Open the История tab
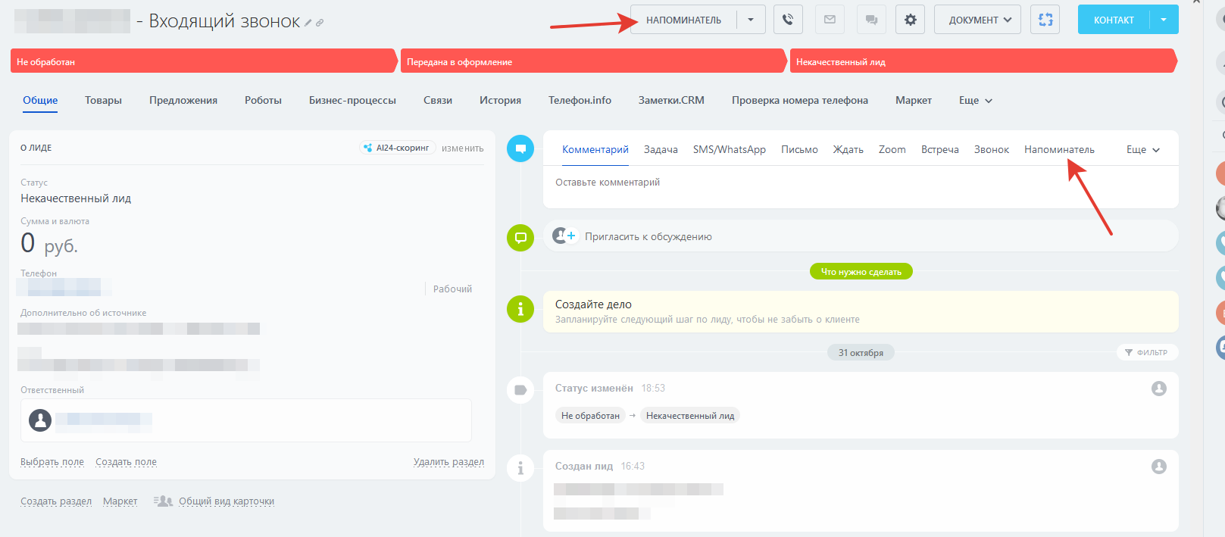The width and height of the screenshot is (1225, 537). [500, 100]
